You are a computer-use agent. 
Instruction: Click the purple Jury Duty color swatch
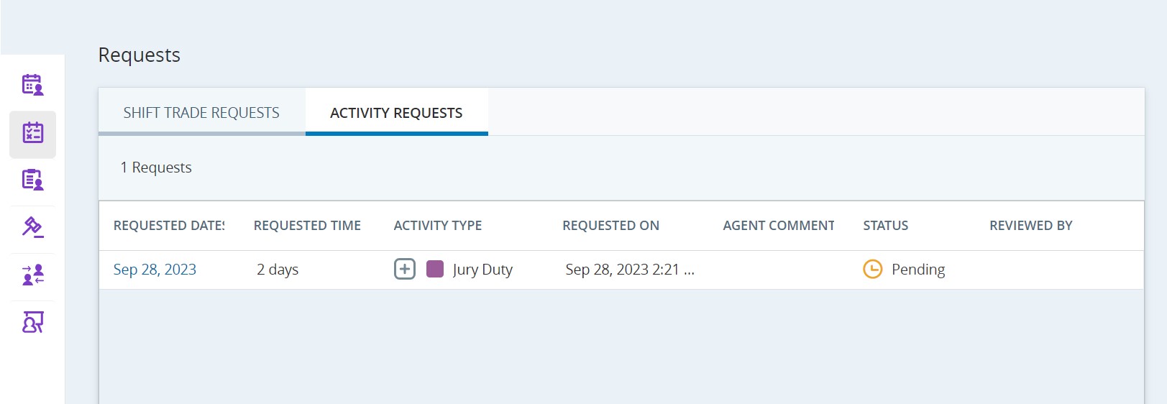435,270
